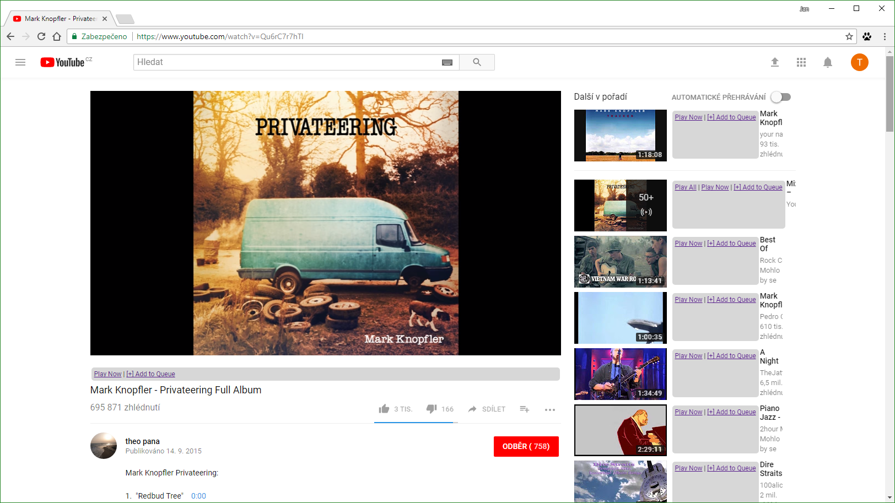Click the video title Privateering Full Album
The image size is (895, 503).
pos(176,390)
